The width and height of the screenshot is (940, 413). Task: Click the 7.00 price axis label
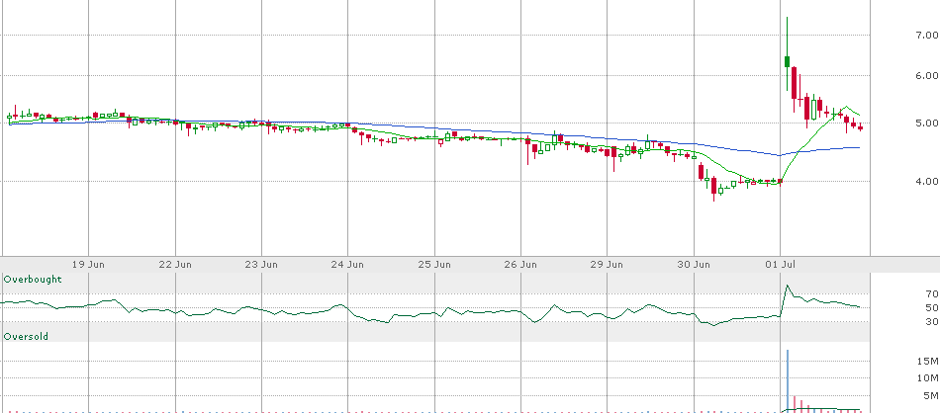tap(927, 36)
